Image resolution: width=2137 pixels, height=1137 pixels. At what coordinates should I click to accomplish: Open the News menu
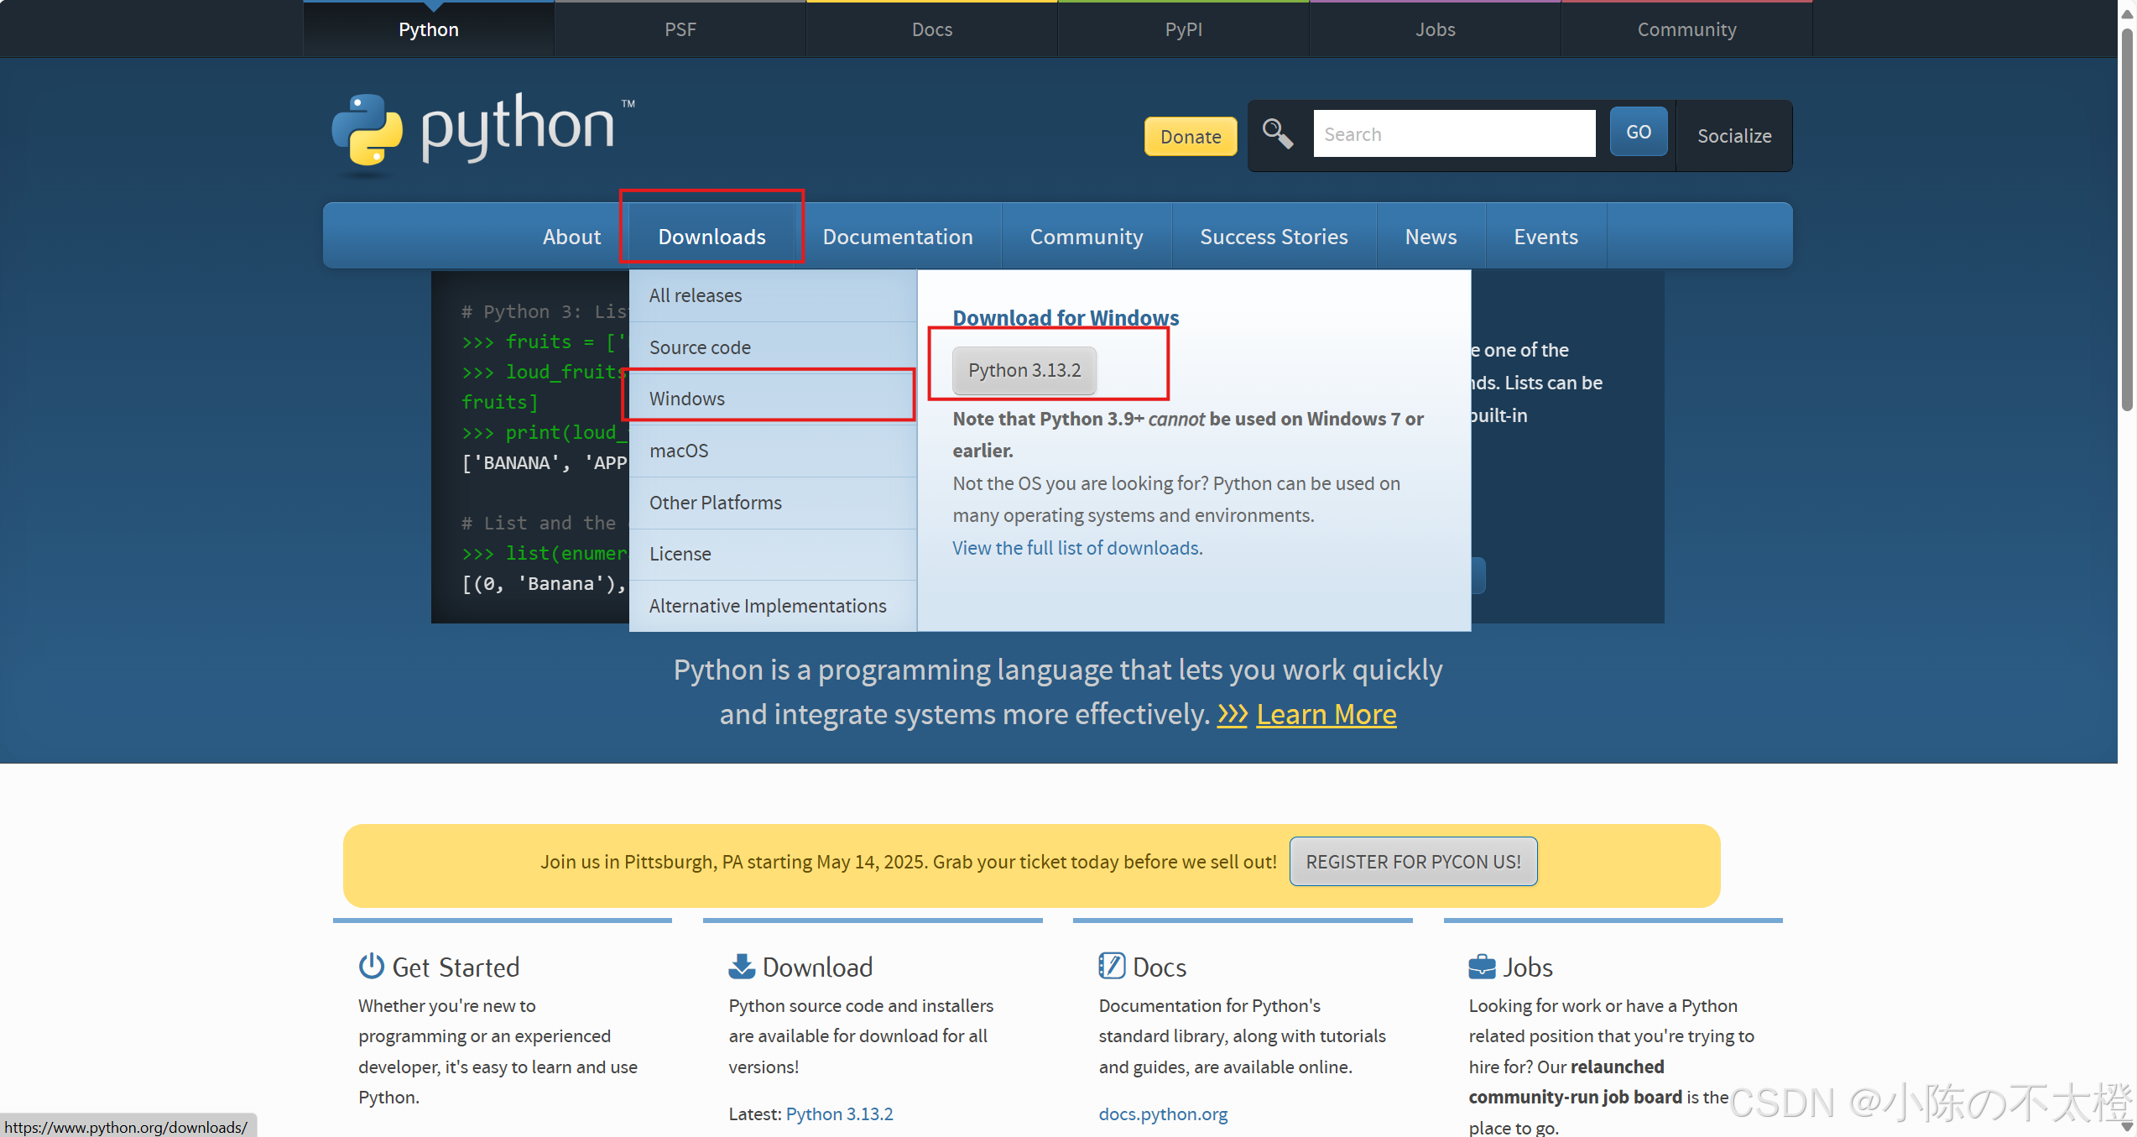pos(1431,237)
